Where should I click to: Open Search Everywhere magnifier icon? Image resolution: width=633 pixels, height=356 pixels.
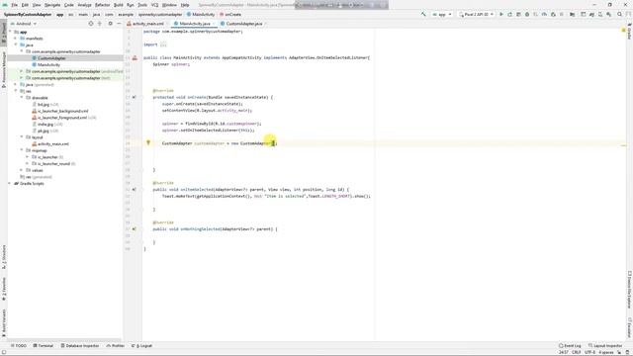620,14
